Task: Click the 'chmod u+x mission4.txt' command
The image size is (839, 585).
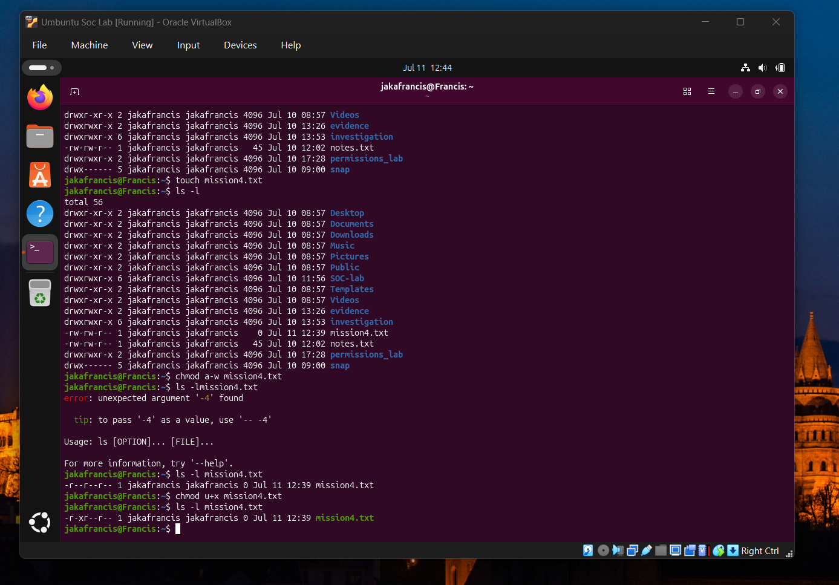Action: point(229,496)
